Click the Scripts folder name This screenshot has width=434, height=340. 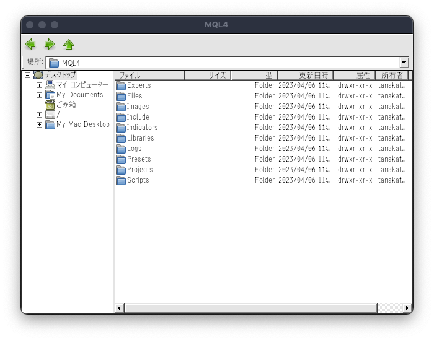[x=138, y=180]
